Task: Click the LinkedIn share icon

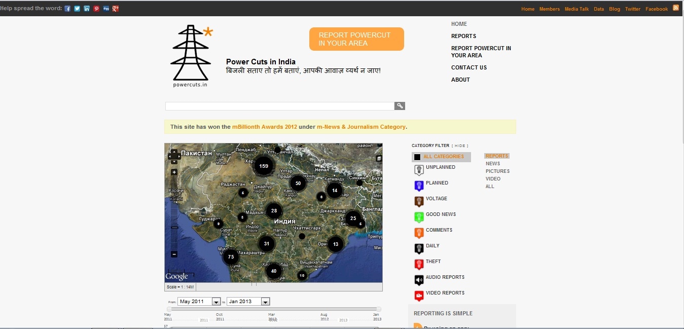Action: pyautogui.click(x=87, y=9)
